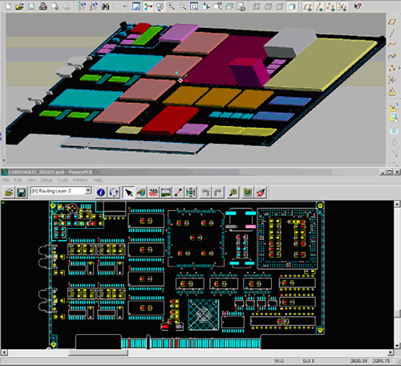The image size is (401, 366).
Task: Open the Tools menu
Action: pos(63,180)
